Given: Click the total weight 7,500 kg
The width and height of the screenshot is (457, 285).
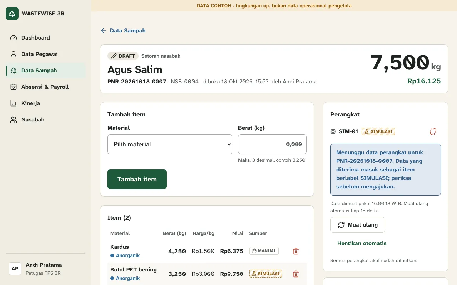Looking at the screenshot, I should coord(406,63).
